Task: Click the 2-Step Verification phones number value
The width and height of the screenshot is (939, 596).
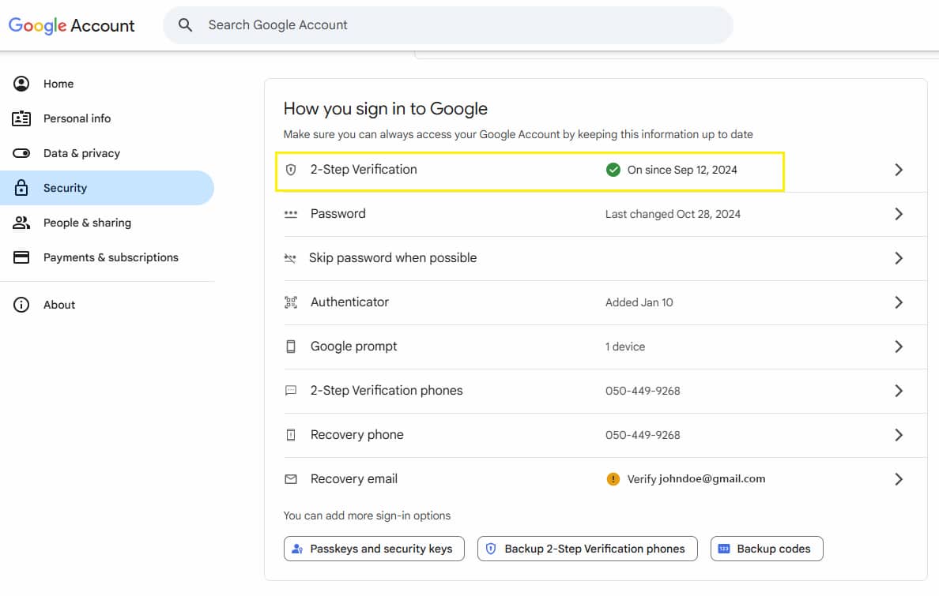Action: [x=643, y=391]
